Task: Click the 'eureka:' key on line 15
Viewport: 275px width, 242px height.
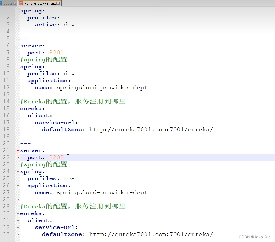Action: pos(33,109)
